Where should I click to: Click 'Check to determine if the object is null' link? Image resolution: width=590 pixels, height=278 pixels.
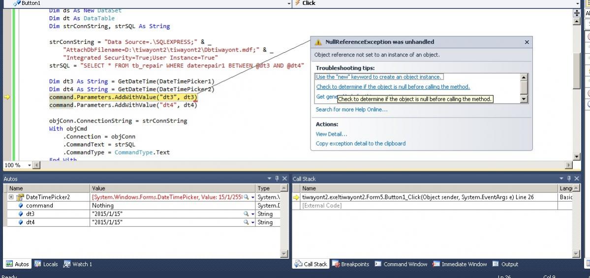coord(393,87)
